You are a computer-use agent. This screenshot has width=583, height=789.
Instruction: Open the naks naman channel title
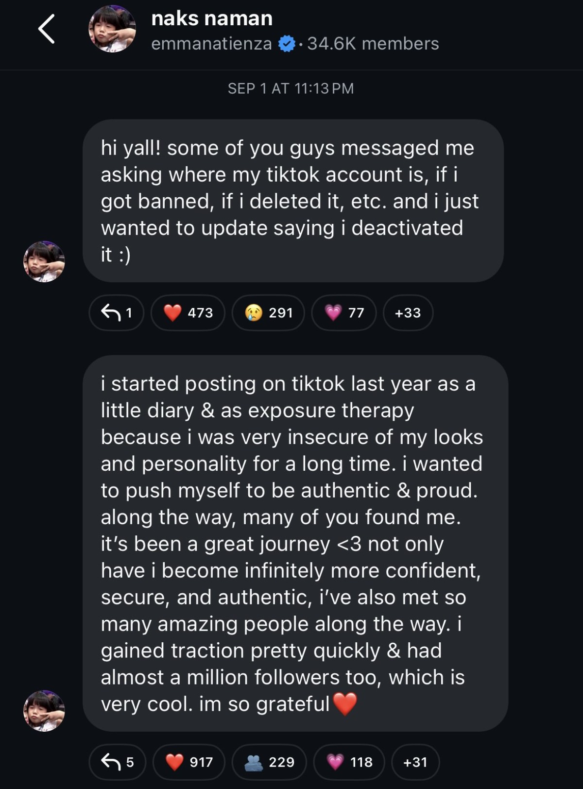(x=212, y=18)
